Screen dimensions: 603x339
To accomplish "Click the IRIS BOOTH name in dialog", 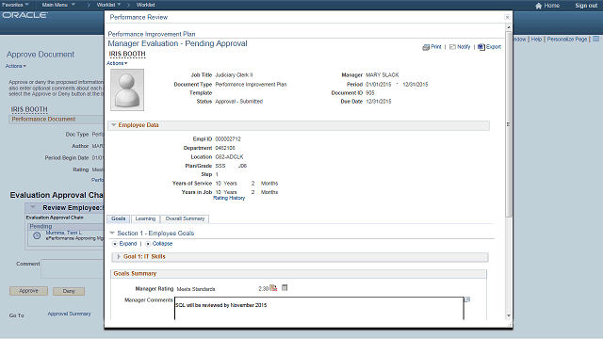I will (x=127, y=54).
